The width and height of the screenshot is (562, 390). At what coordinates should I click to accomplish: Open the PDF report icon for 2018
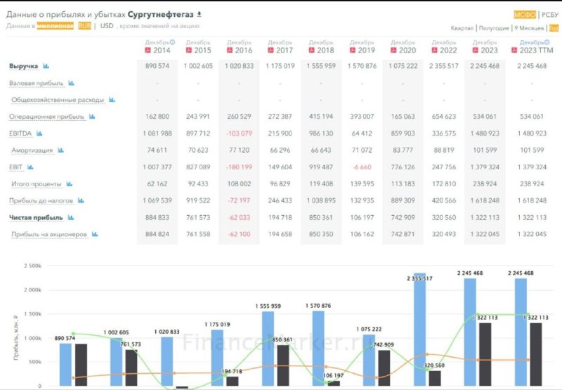312,50
